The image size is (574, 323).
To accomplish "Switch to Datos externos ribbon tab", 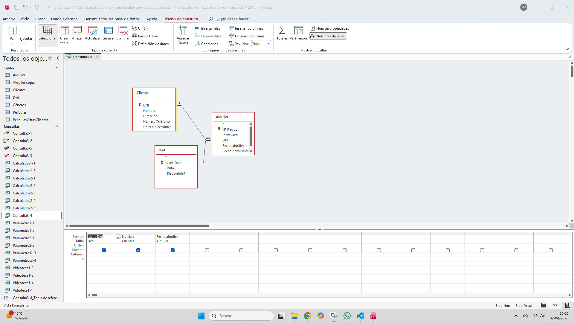I will click(64, 19).
